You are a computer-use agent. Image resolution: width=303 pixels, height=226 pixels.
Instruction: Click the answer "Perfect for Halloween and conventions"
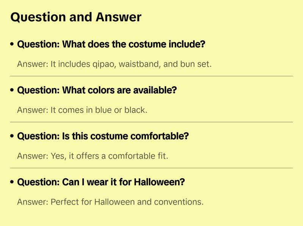[110, 202]
